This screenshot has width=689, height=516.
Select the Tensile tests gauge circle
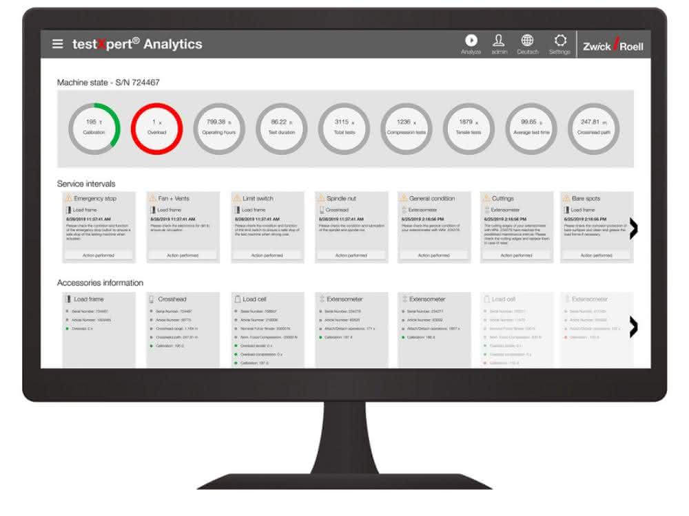(x=469, y=129)
